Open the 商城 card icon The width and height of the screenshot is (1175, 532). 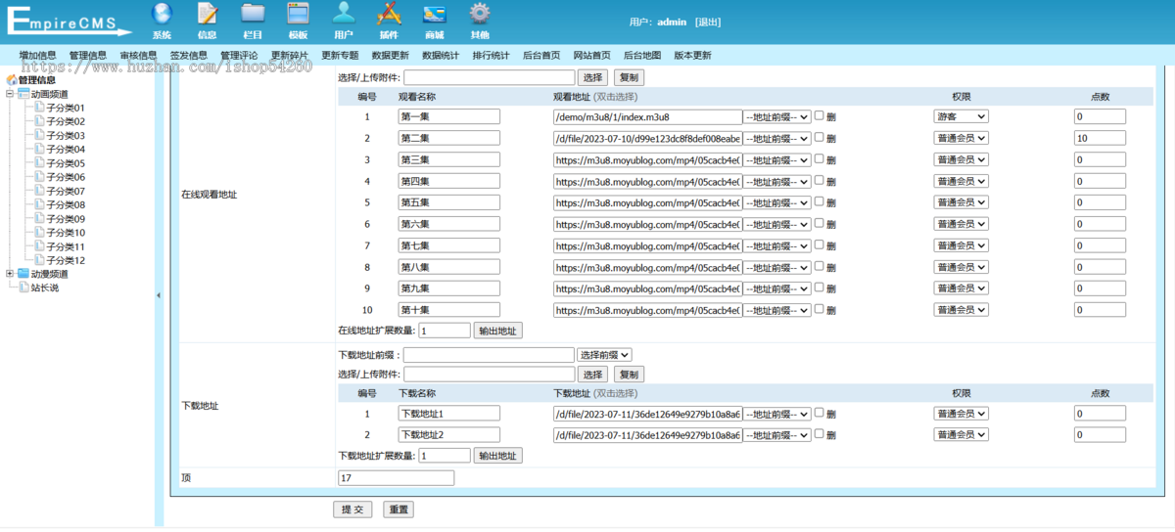pos(434,14)
